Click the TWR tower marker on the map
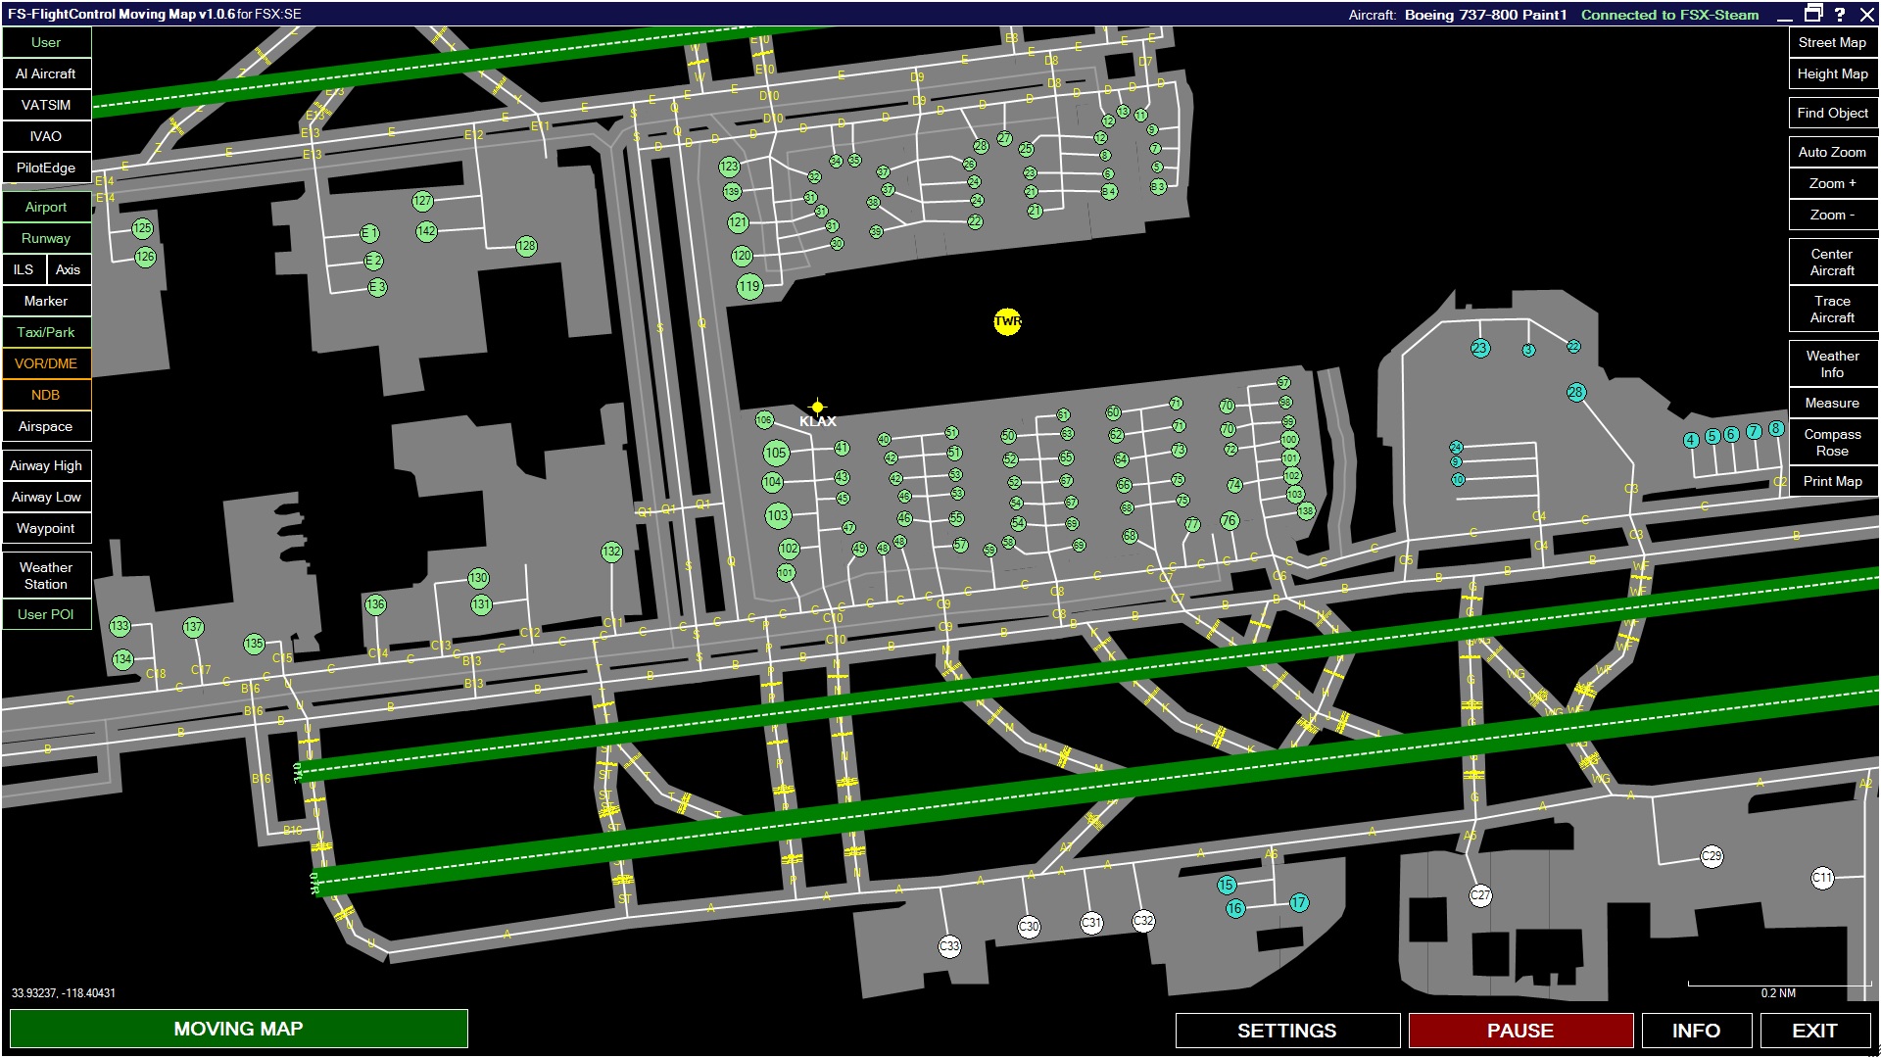This screenshot has height=1058, width=1881. click(x=1007, y=320)
